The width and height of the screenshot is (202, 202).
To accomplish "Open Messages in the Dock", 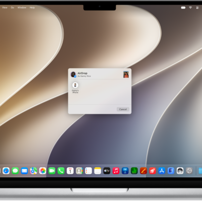I will [x=15, y=171].
